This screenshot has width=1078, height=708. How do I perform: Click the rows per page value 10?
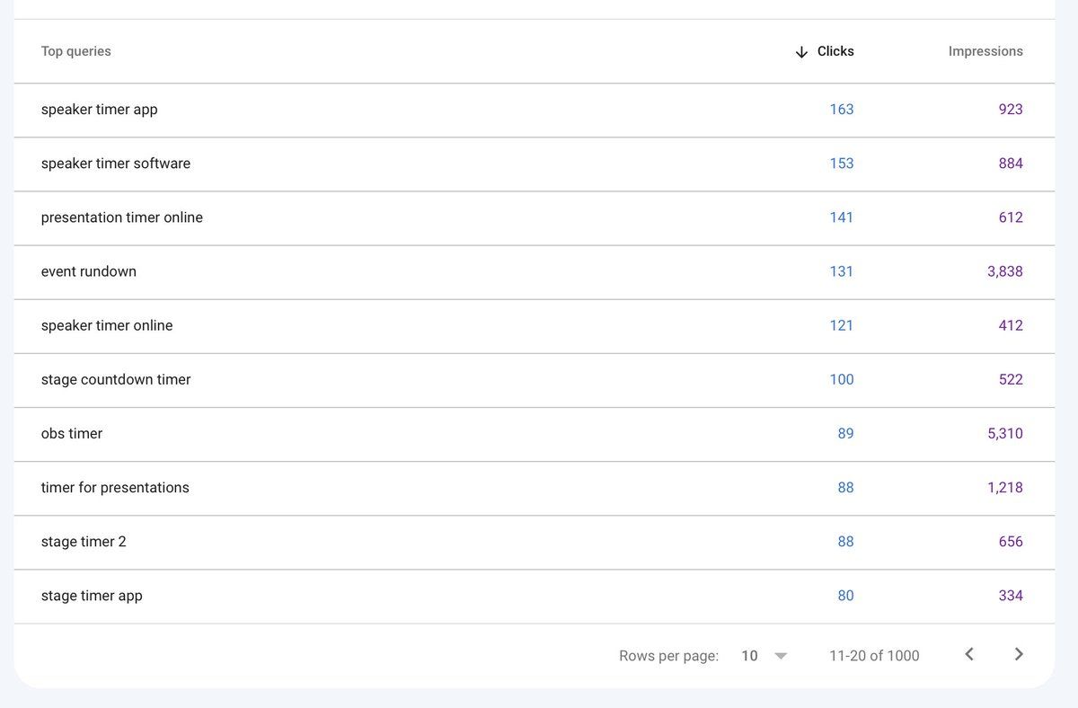[749, 656]
